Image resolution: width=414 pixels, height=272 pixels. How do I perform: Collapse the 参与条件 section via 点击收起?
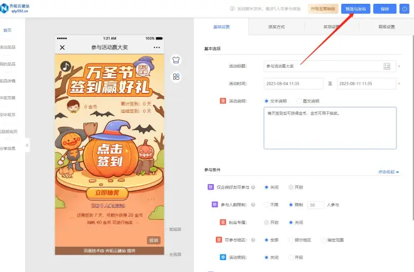pos(388,171)
